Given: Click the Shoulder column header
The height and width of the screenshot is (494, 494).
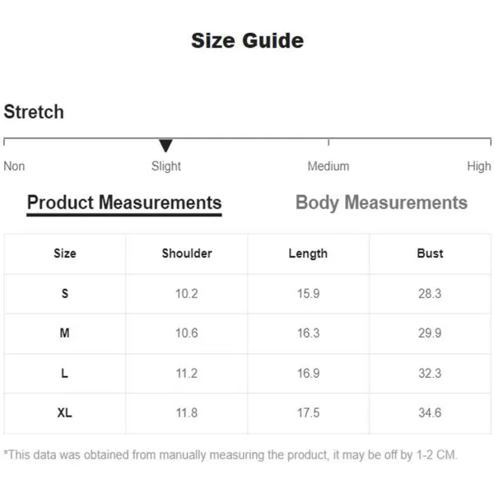Looking at the screenshot, I should [187, 254].
